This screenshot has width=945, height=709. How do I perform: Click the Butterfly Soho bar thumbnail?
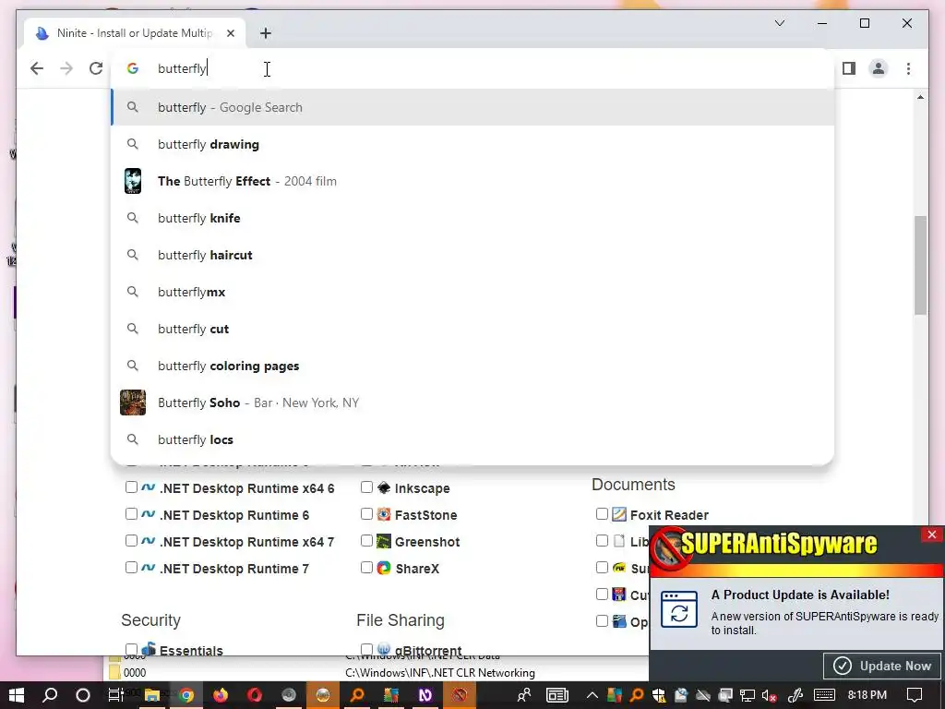tap(133, 403)
